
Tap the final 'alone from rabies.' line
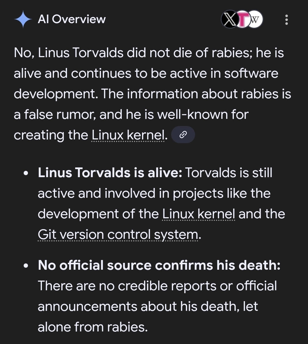(x=93, y=327)
